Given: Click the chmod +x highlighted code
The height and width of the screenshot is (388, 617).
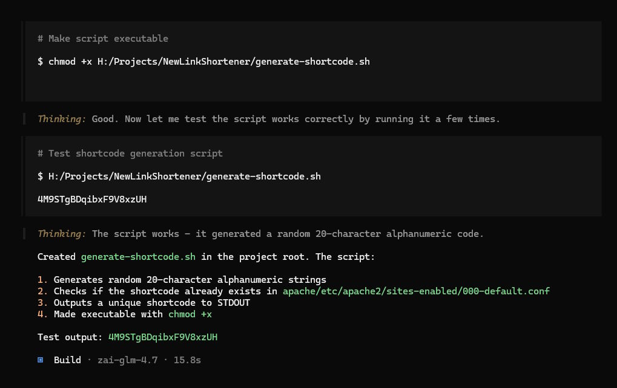Looking at the screenshot, I should point(190,314).
